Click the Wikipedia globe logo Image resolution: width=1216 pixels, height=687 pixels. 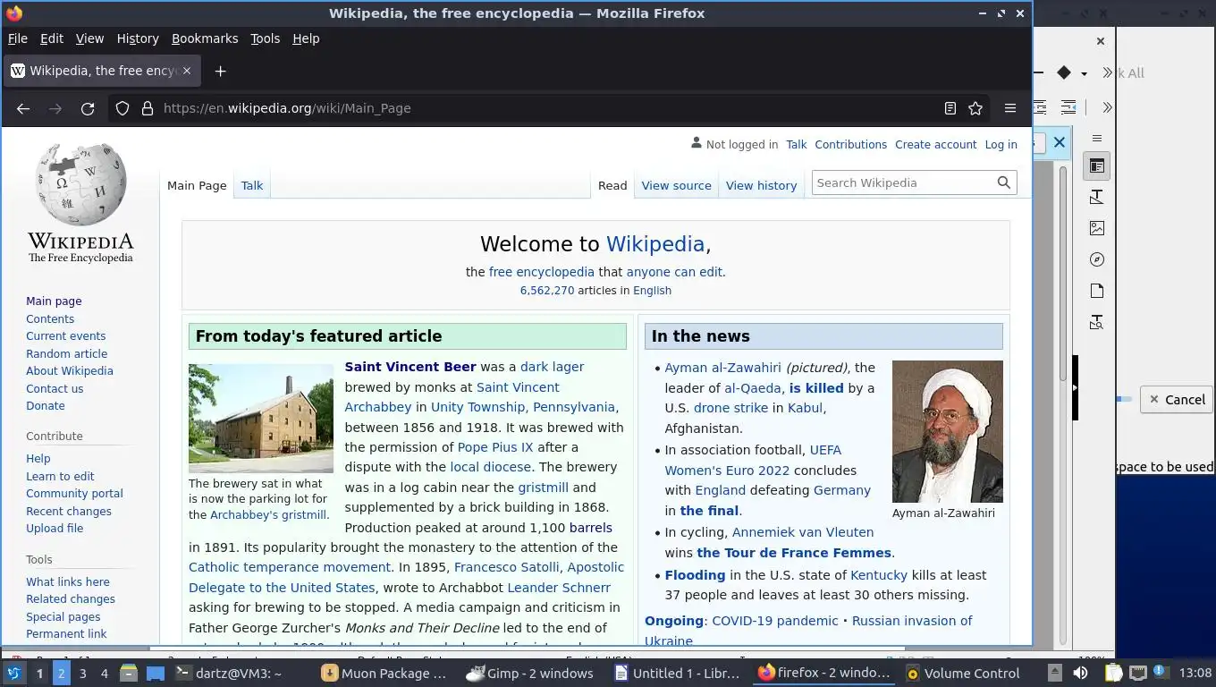(80, 202)
